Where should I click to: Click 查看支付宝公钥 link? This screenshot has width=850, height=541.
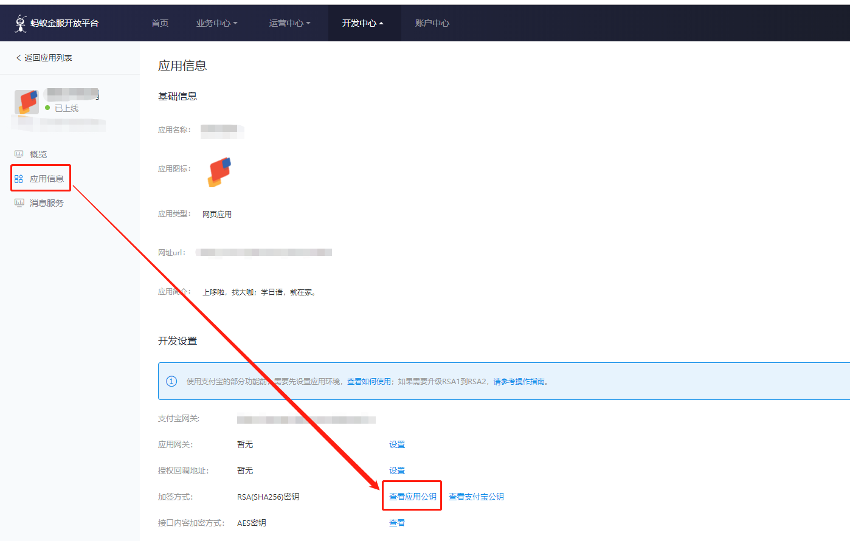pyautogui.click(x=476, y=497)
